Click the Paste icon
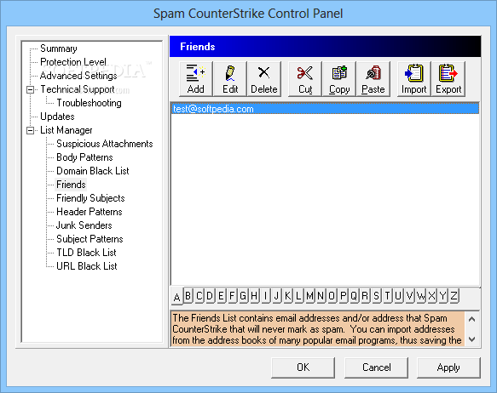 coord(373,79)
